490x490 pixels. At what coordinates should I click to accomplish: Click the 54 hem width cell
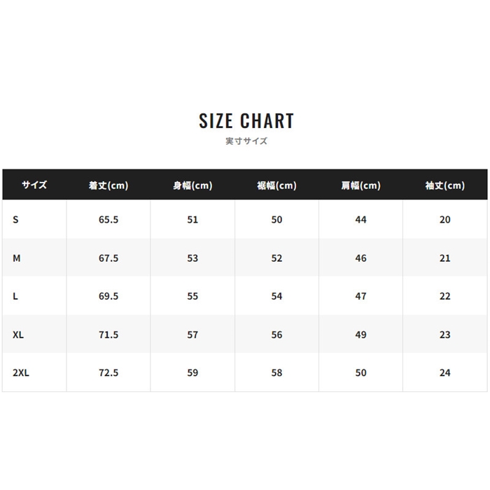276,296
